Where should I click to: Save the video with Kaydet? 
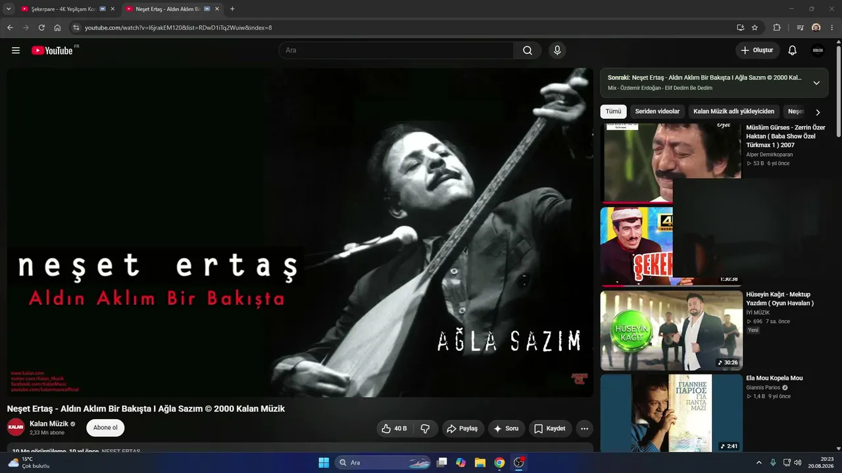click(550, 428)
